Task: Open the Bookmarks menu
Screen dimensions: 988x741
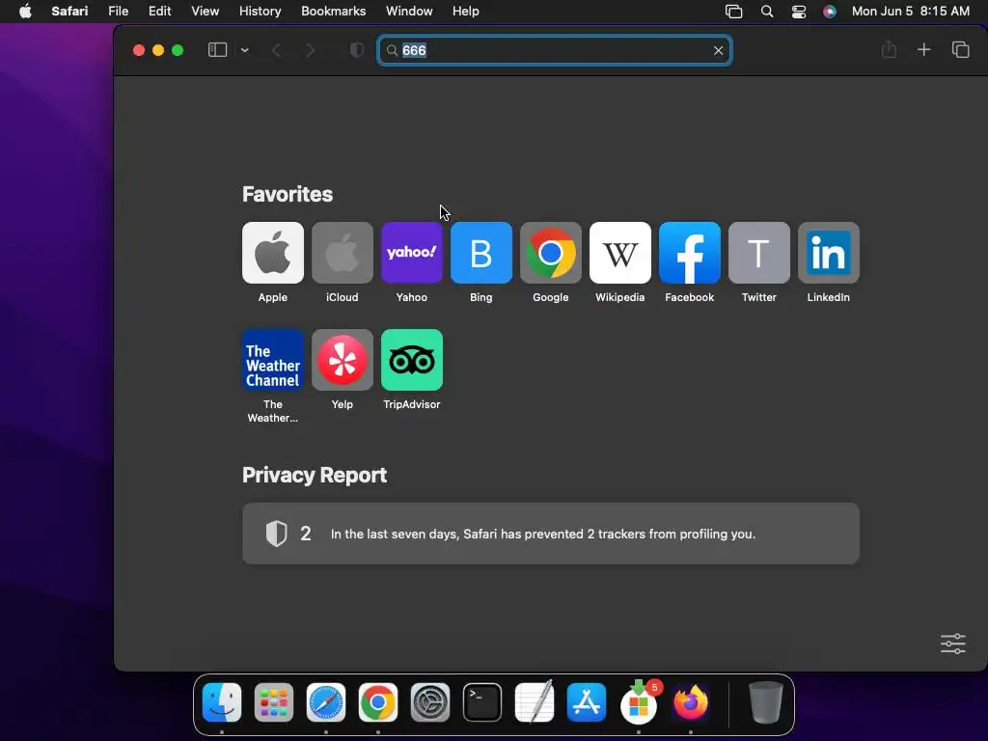Action: 333,11
